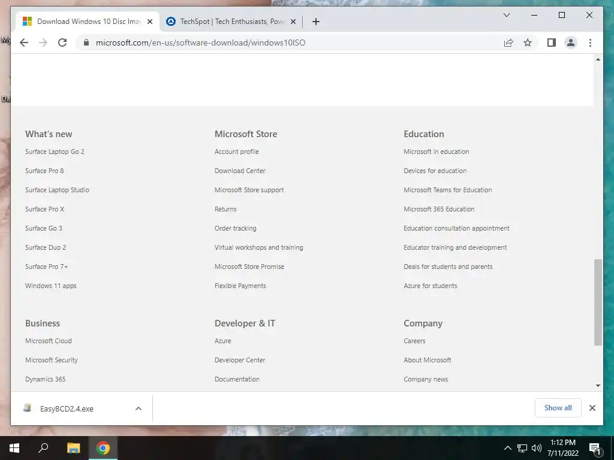The height and width of the screenshot is (460, 614).
Task: Open the Windows Start menu
Action: (14, 448)
